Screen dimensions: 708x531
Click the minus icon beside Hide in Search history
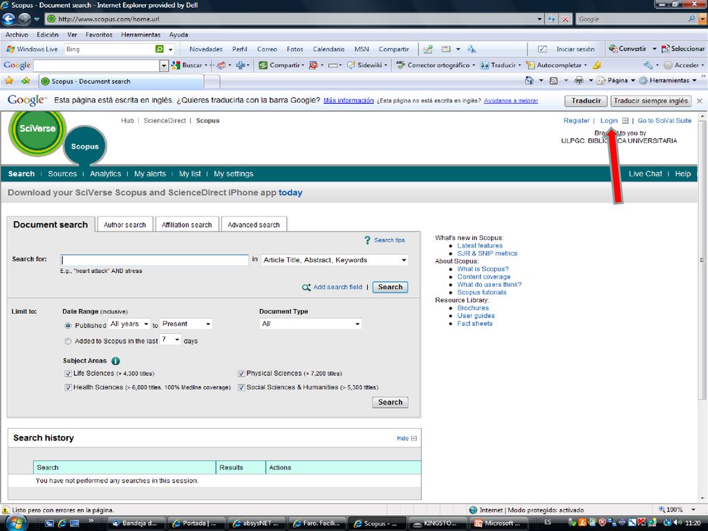pos(414,438)
